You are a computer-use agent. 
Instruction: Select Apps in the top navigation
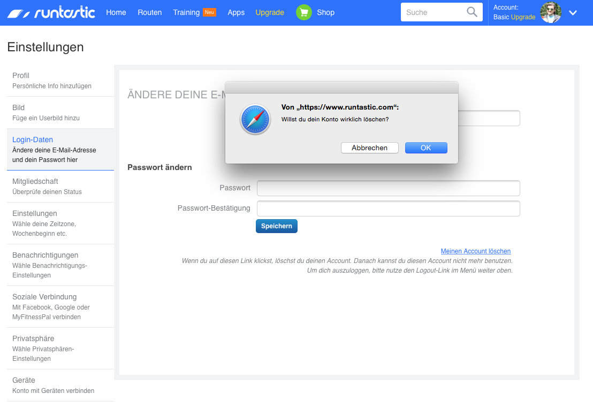point(236,12)
